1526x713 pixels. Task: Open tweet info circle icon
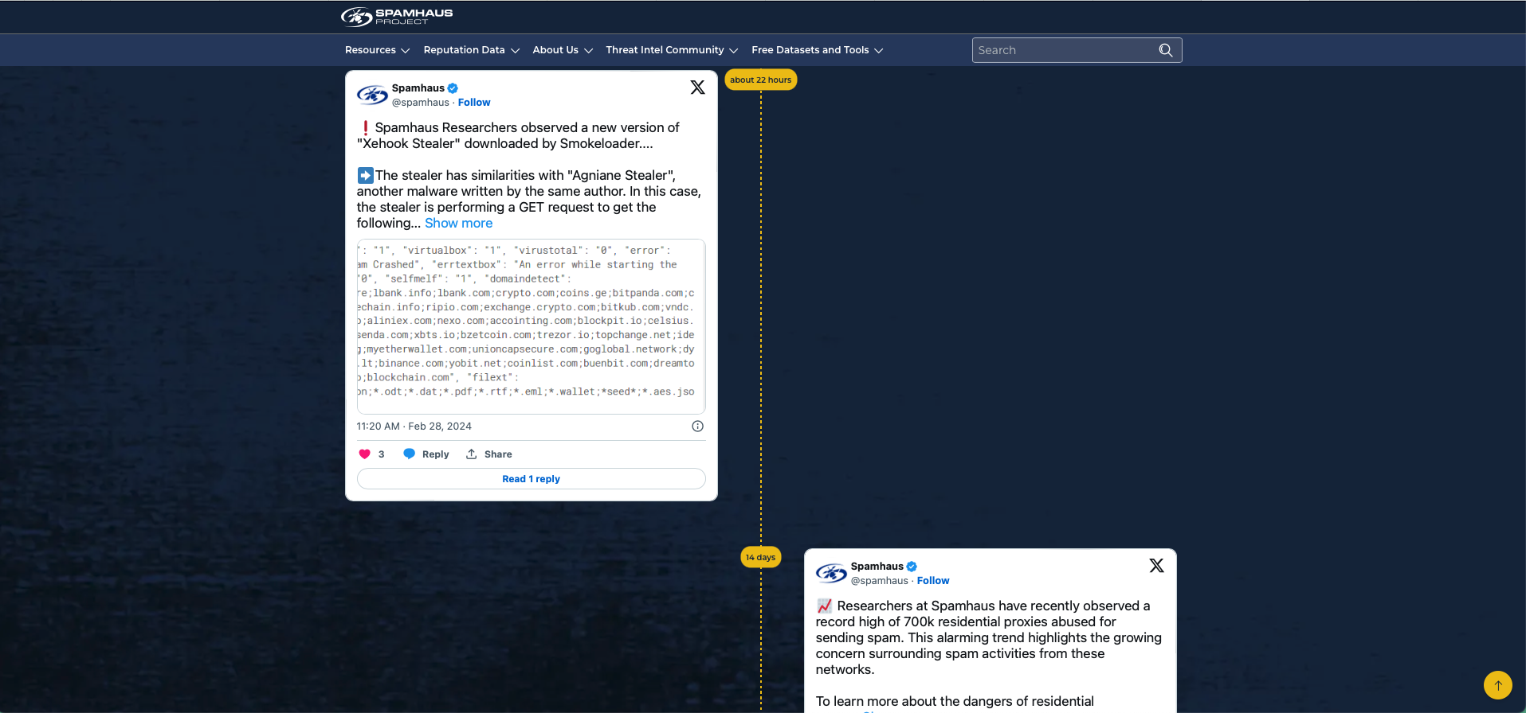pos(697,427)
